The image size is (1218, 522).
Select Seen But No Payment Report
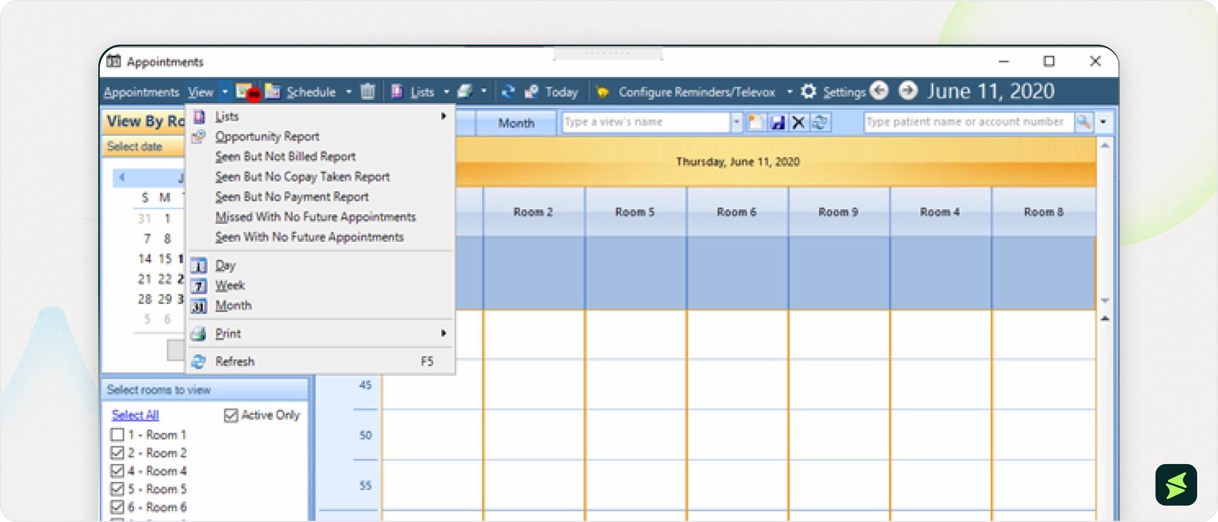pyautogui.click(x=292, y=197)
